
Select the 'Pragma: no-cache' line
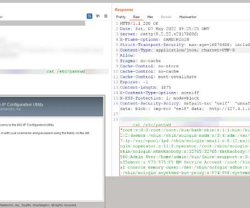[140, 61]
